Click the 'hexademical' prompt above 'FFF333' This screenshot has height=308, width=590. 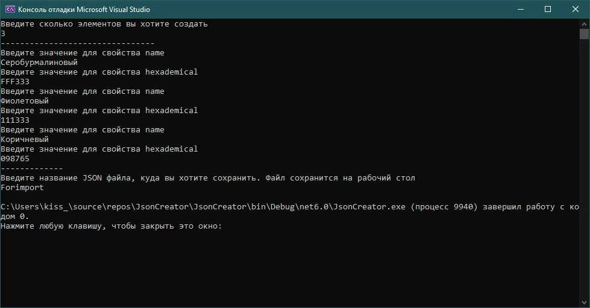99,72
